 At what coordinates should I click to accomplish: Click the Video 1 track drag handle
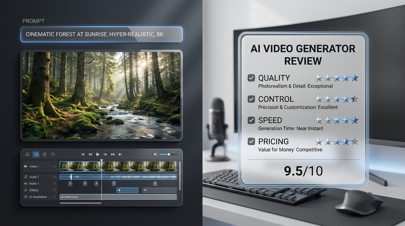tap(54, 167)
